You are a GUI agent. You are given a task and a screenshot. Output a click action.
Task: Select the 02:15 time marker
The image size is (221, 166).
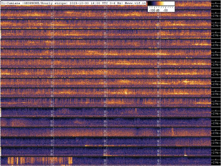(52, 132)
